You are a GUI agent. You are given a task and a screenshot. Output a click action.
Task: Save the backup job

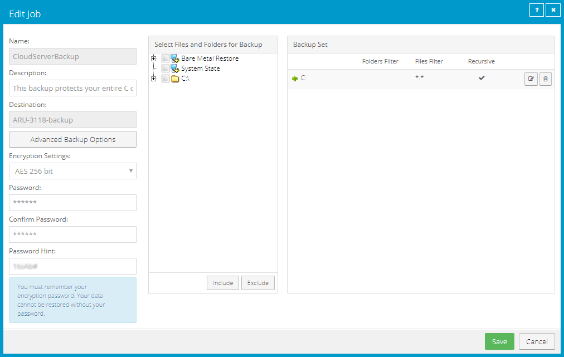click(x=499, y=341)
